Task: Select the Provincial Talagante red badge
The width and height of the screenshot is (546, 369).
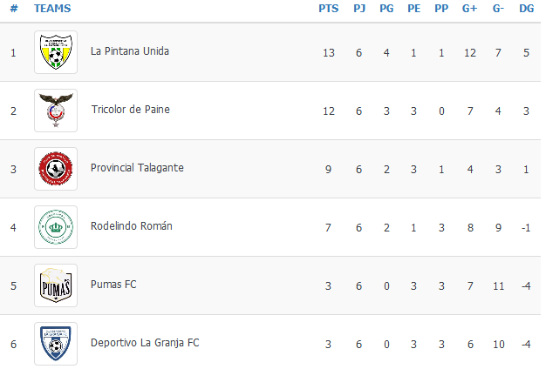Action: pos(56,169)
